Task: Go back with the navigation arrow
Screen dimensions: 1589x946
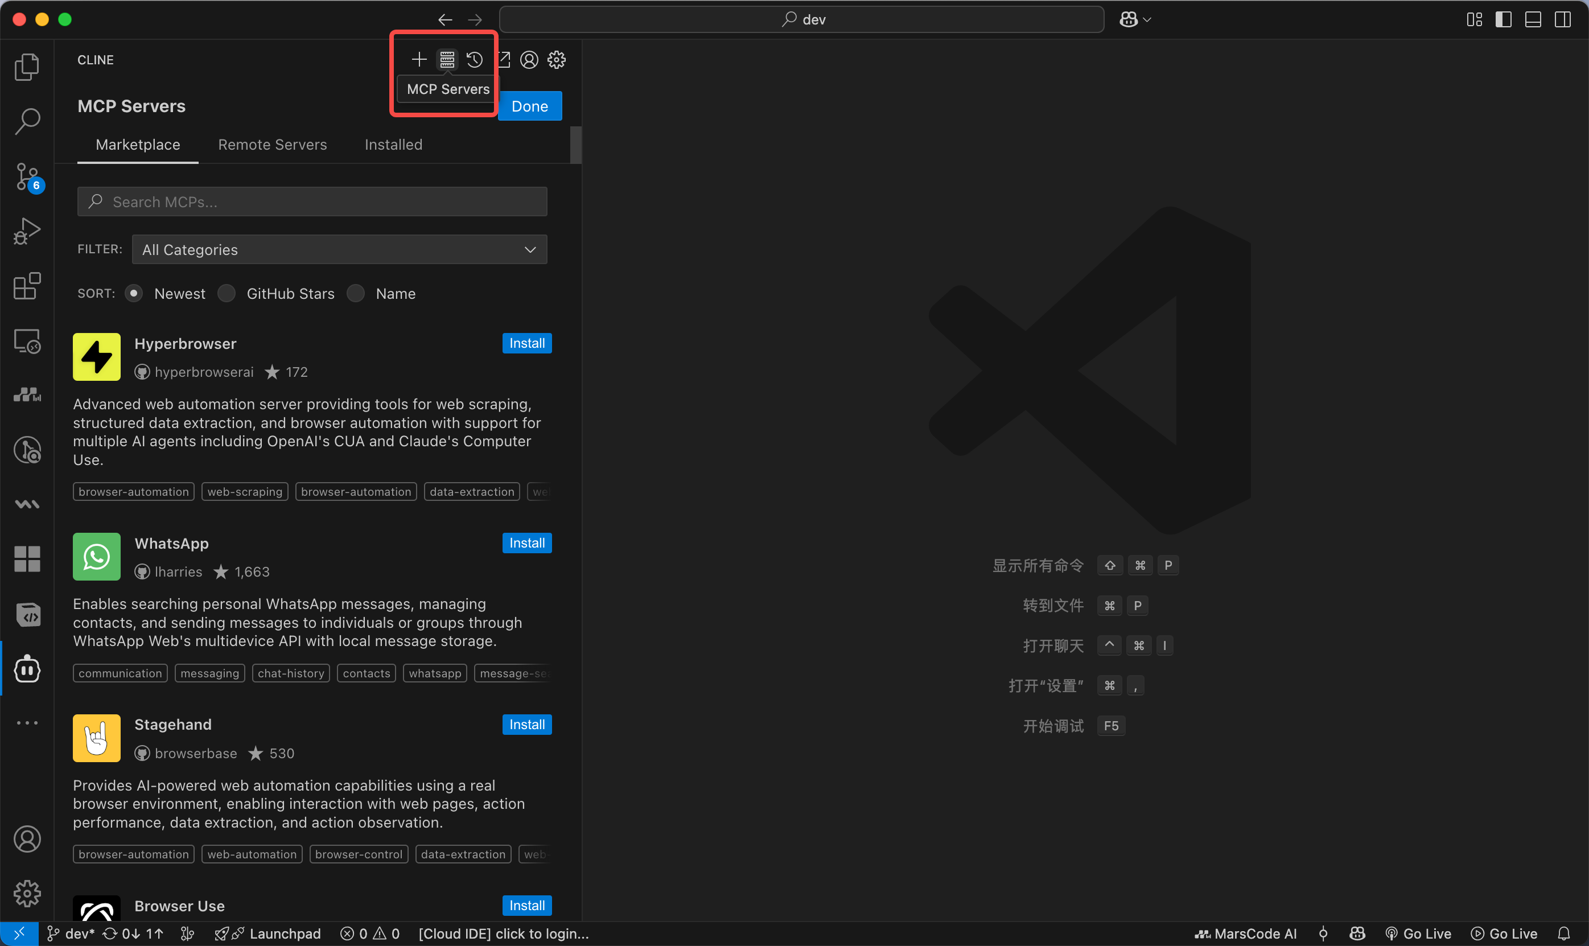Action: (x=445, y=20)
